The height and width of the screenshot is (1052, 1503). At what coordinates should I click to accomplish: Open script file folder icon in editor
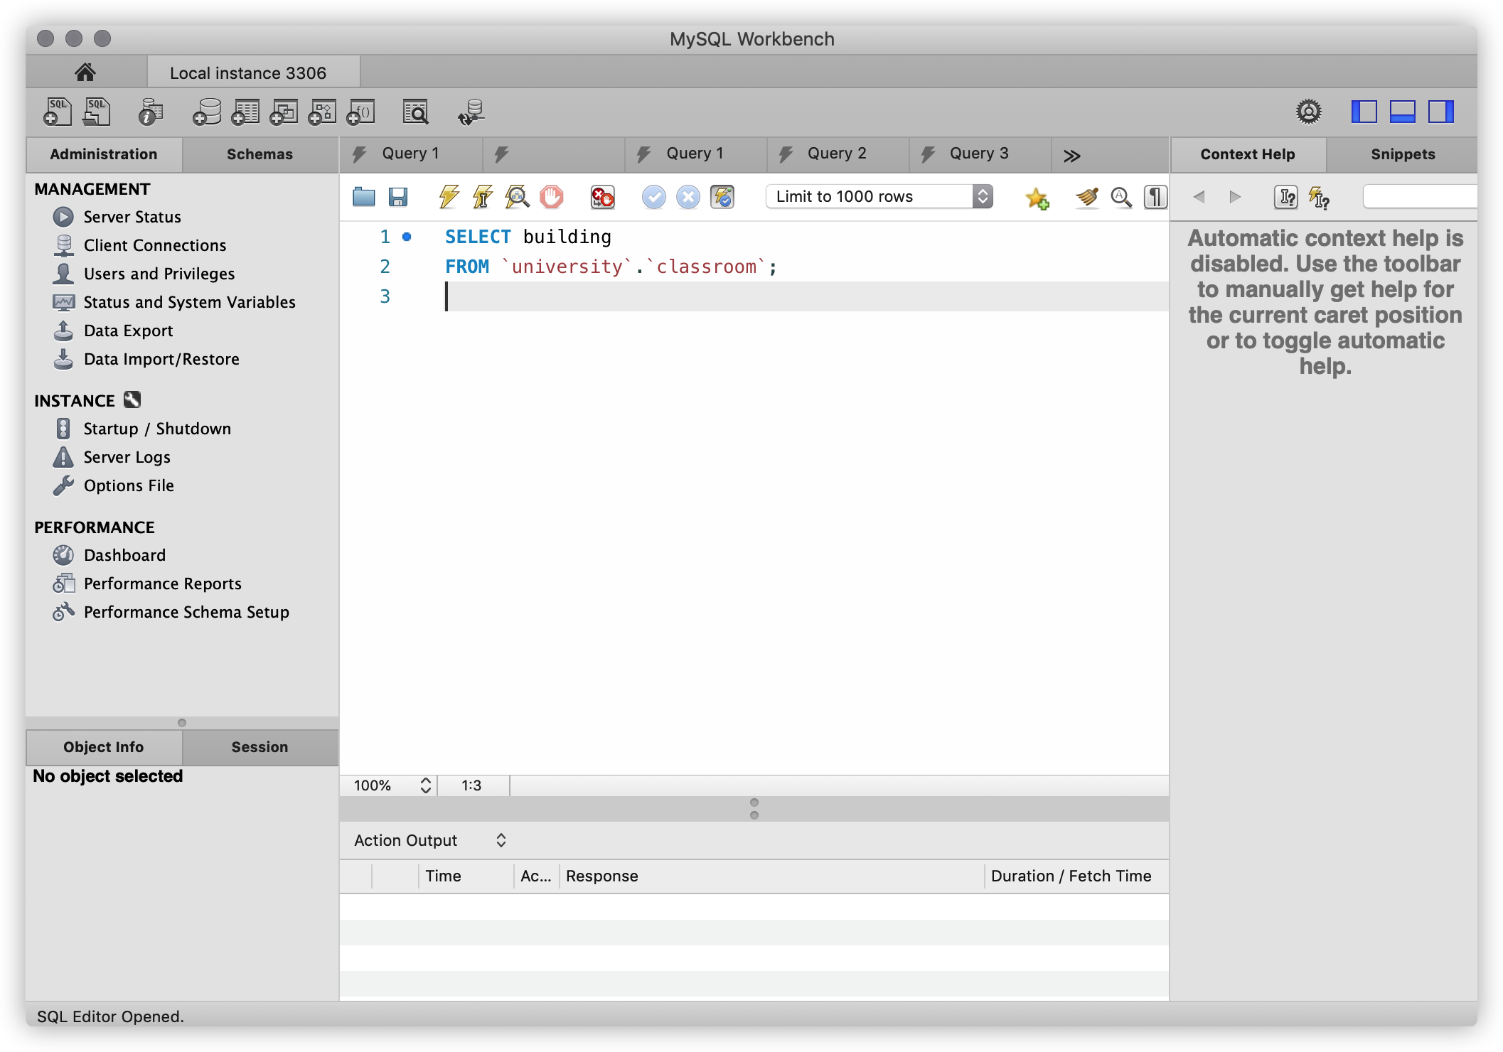tap(364, 197)
